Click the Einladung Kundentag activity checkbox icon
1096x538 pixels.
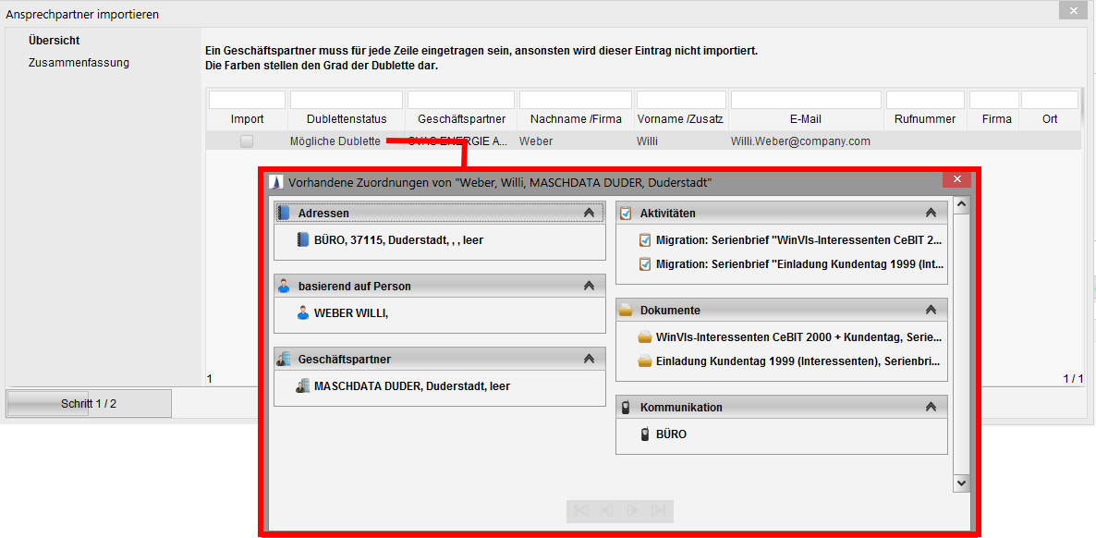[645, 264]
